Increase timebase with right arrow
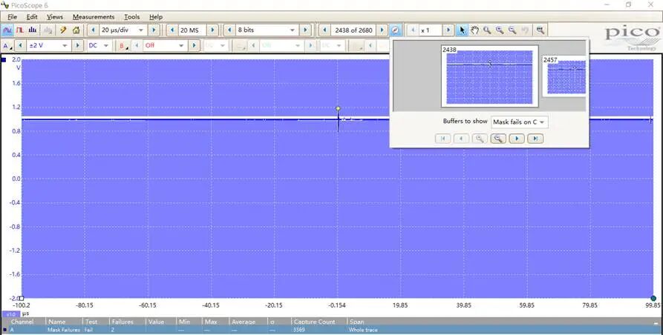The image size is (663, 335). pos(154,30)
